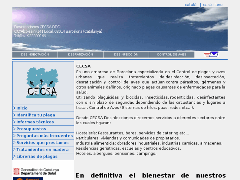Click the sky header banner image
The height and width of the screenshot is (180, 240).
(x=120, y=29)
